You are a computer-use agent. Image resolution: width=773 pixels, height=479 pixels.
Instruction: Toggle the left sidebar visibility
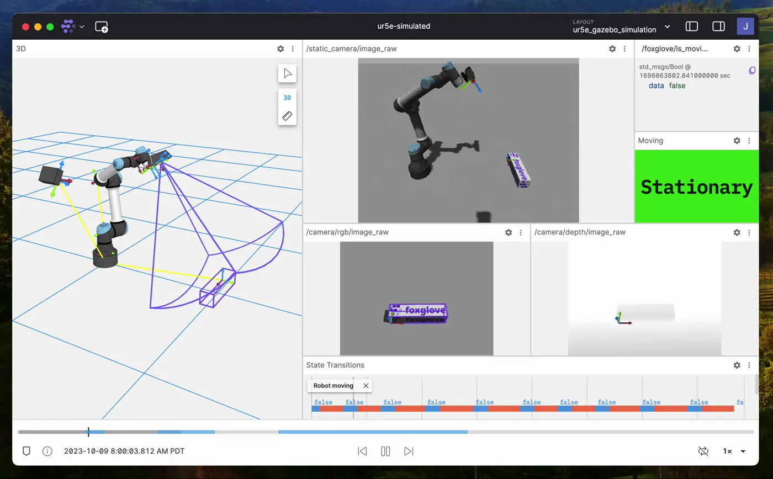(x=692, y=26)
